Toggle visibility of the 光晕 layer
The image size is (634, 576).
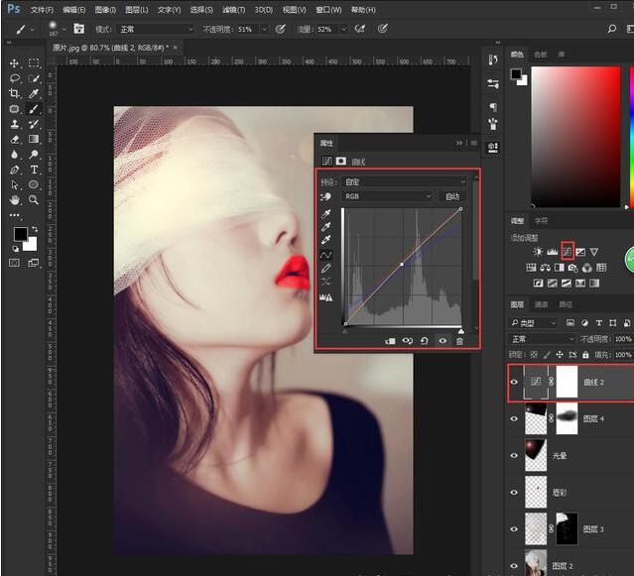pos(514,455)
